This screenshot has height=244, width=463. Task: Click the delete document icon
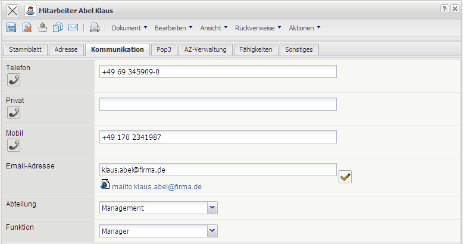pyautogui.click(x=27, y=27)
